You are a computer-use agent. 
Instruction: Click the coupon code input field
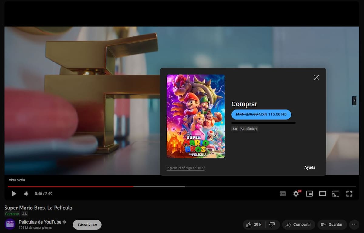click(x=186, y=168)
